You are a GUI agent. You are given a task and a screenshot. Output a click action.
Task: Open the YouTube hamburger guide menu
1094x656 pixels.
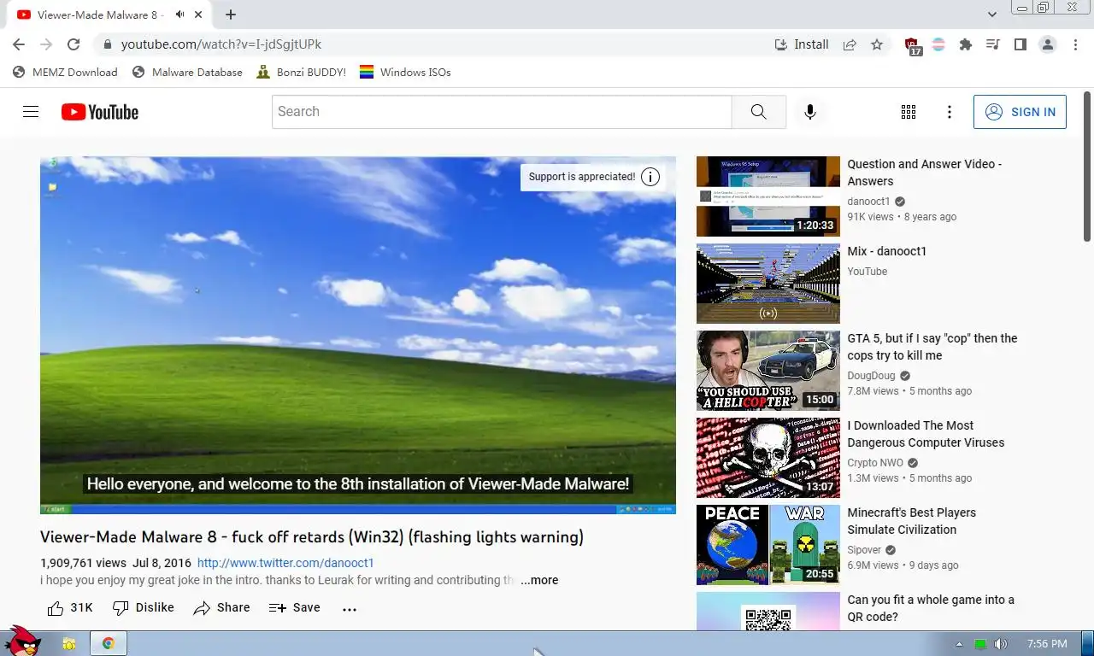[x=31, y=112]
